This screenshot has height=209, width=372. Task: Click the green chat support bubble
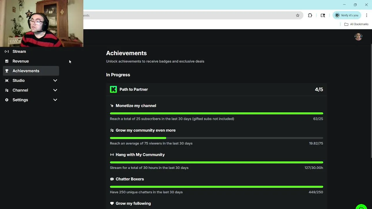pos(361,207)
